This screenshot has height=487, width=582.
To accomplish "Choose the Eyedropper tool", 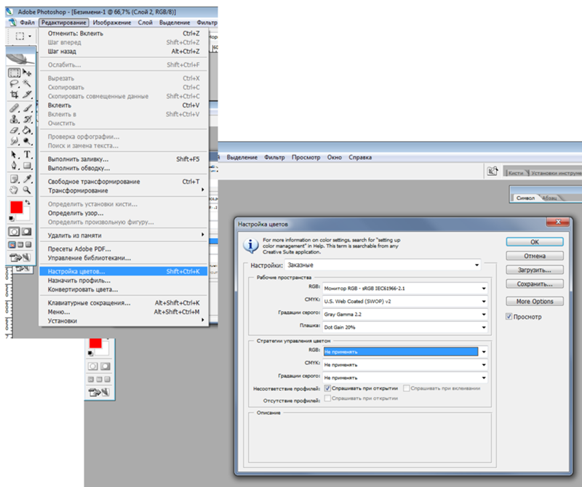I will 27,179.
